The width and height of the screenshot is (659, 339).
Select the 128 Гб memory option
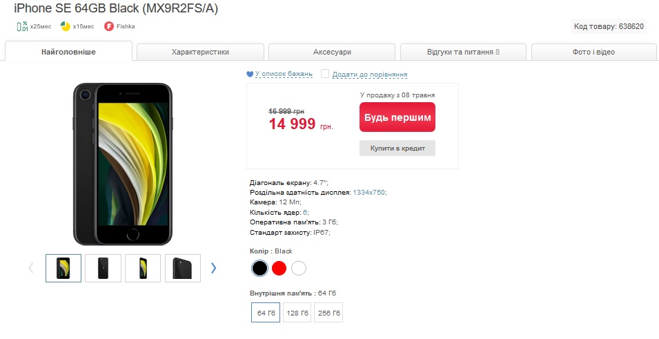[x=297, y=313]
